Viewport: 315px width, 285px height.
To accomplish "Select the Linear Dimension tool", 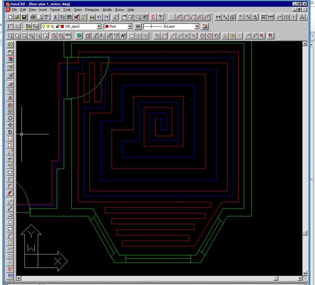I will point(219,17).
